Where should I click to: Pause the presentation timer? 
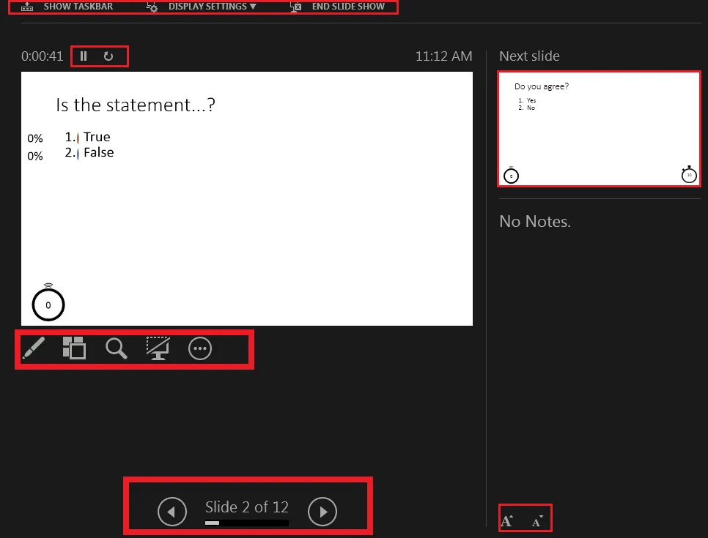click(x=83, y=56)
